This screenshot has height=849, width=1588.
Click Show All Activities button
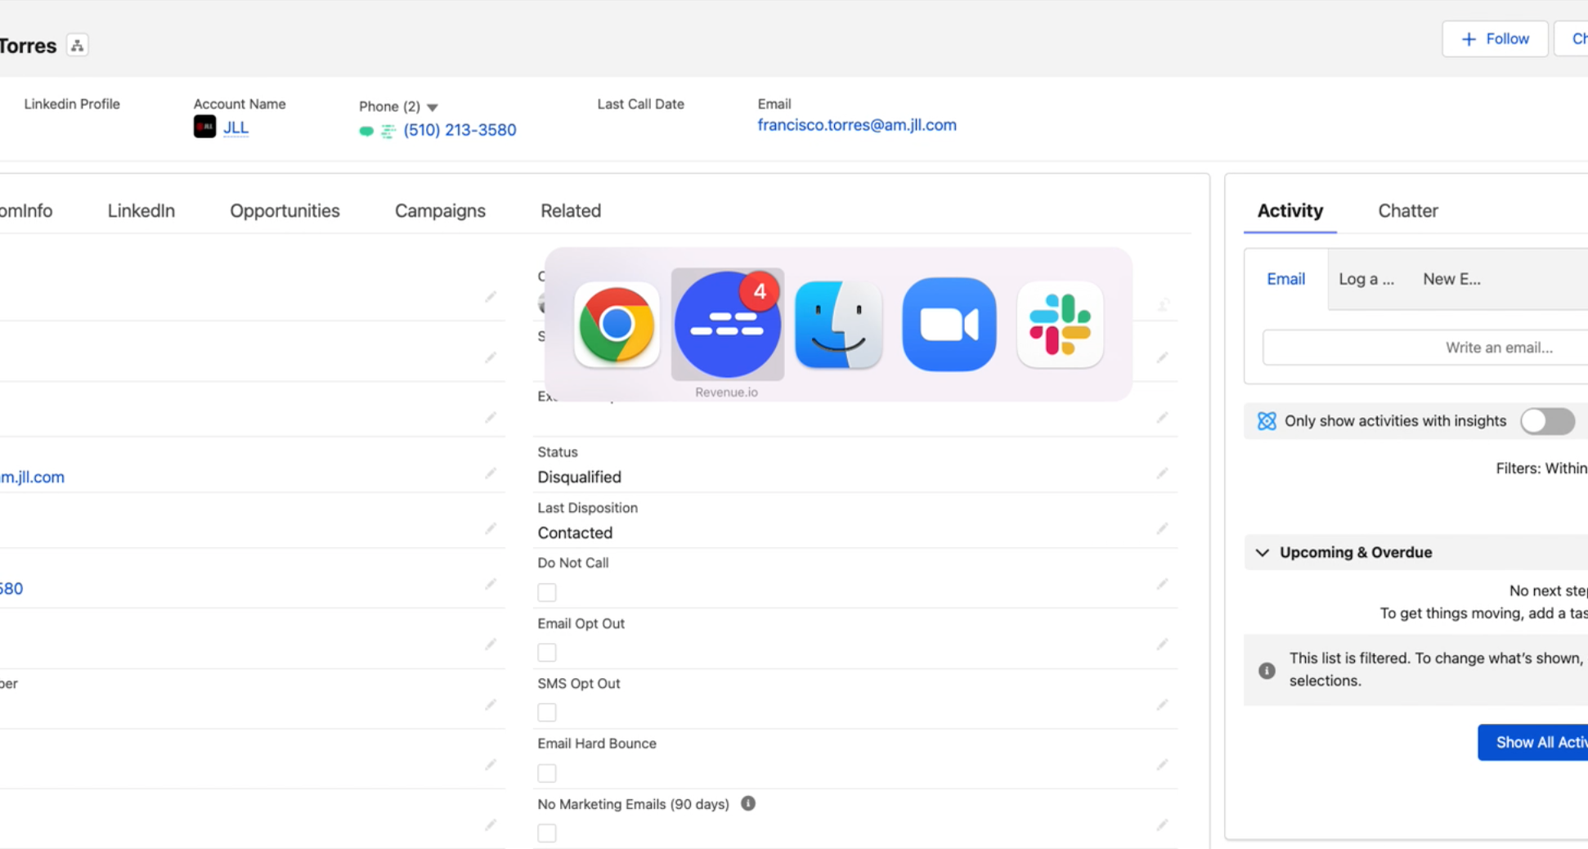pos(1533,742)
